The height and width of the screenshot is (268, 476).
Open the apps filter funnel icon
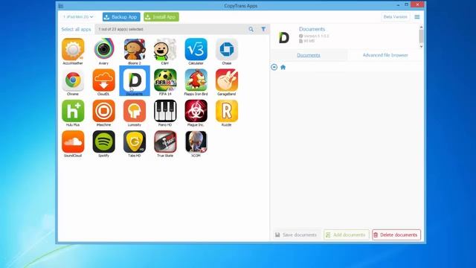(x=263, y=29)
